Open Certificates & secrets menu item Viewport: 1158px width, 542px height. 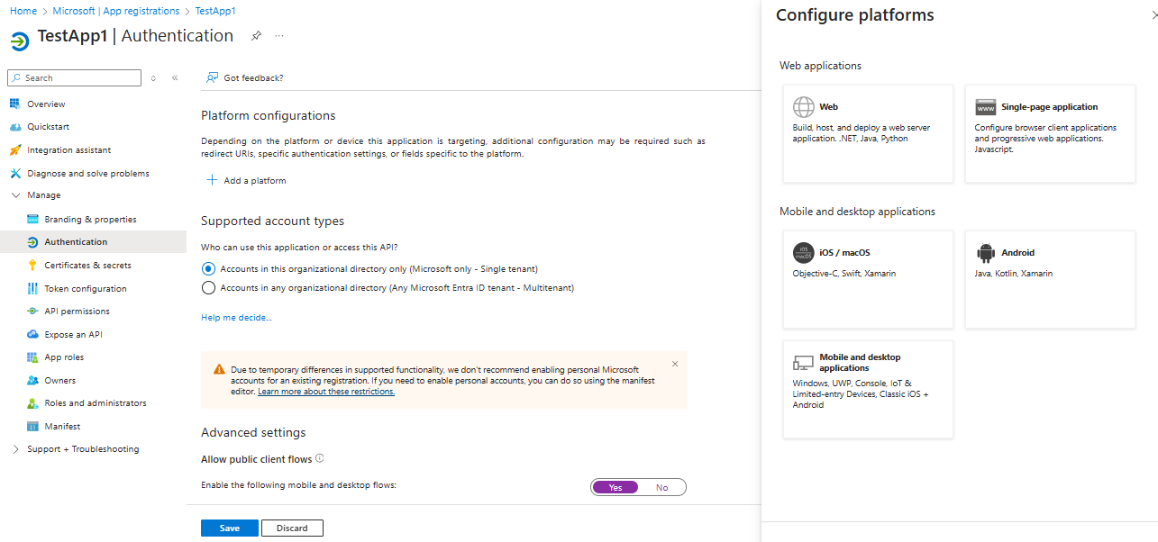point(87,266)
